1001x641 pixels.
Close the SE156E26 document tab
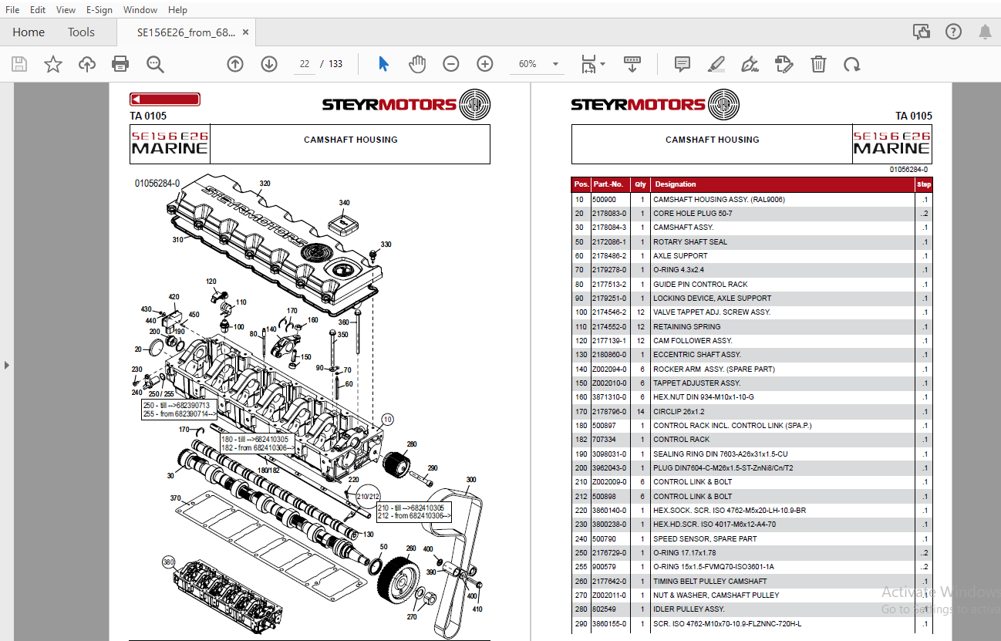click(x=245, y=32)
